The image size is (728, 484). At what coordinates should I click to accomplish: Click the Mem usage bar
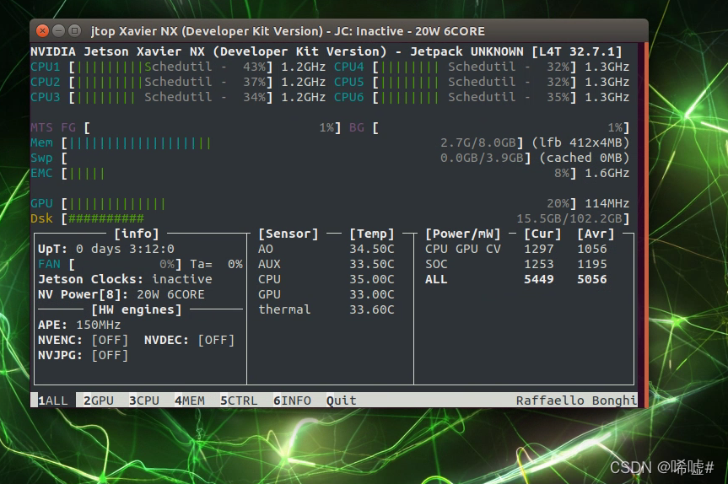pos(293,143)
